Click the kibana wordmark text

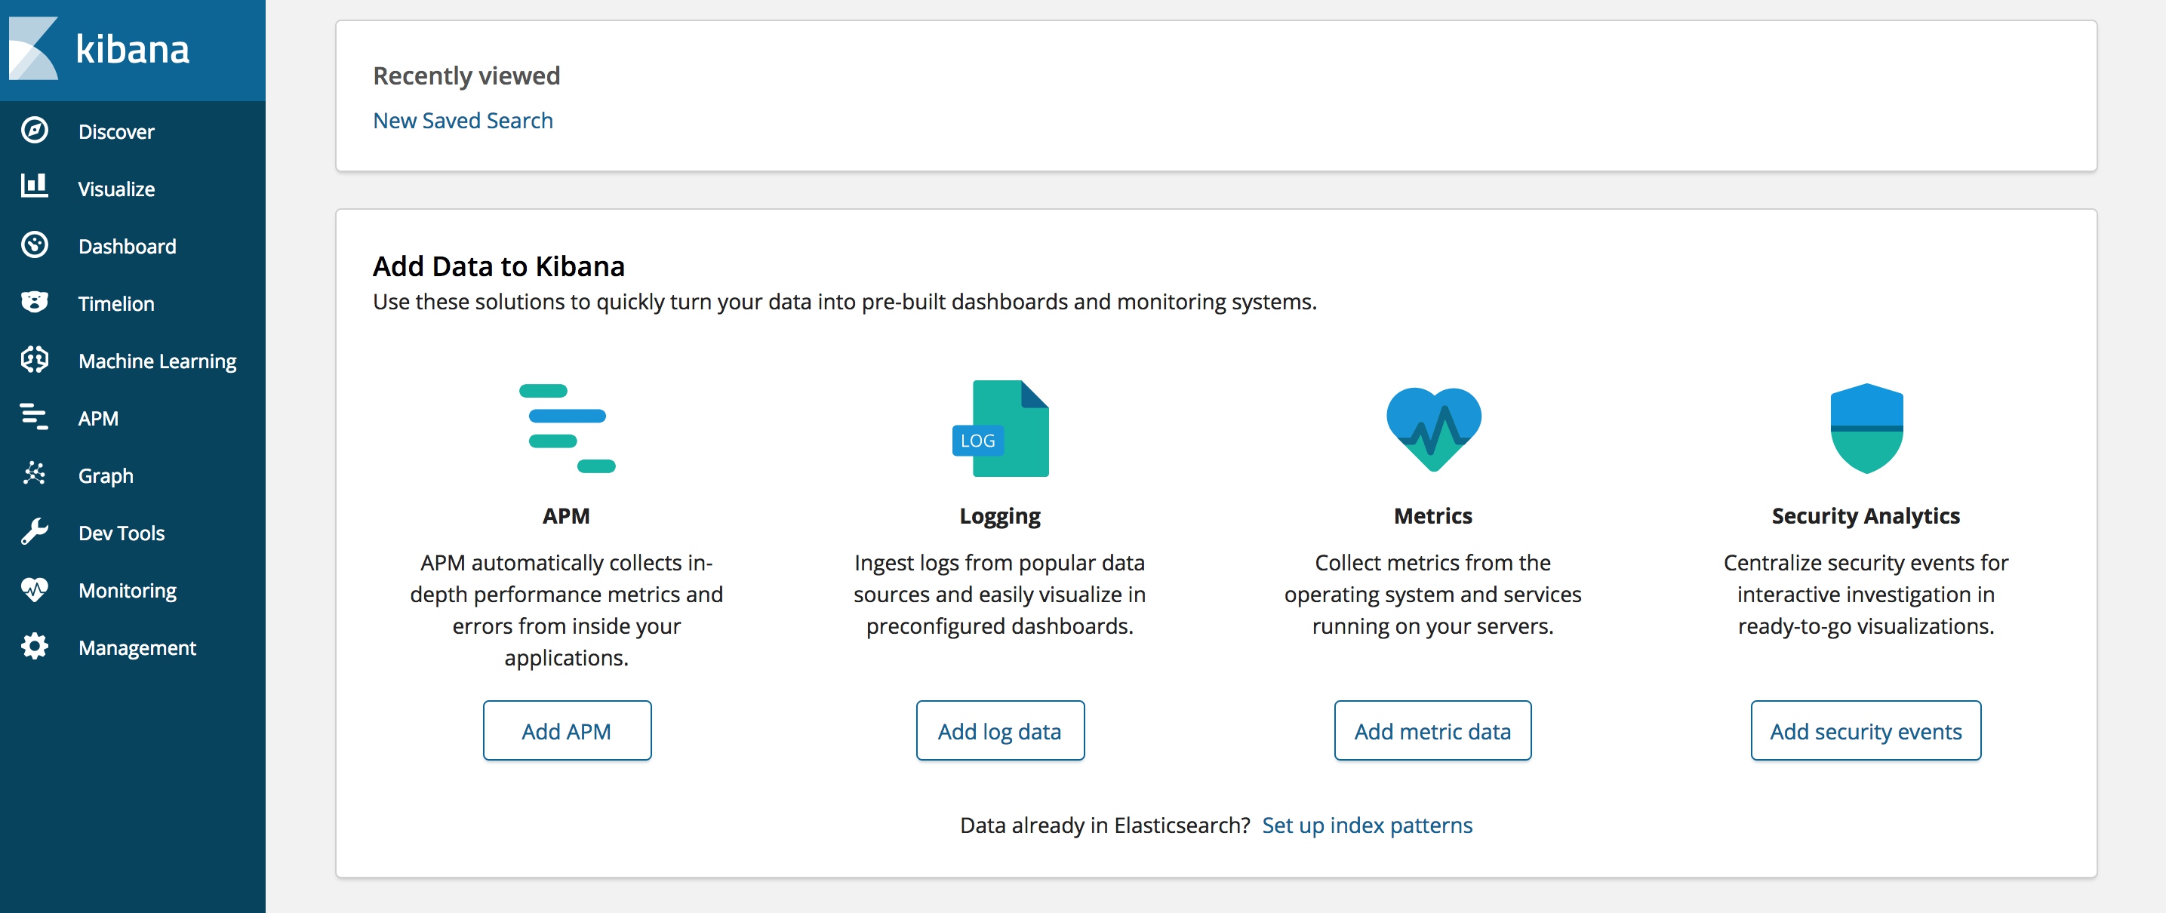pyautogui.click(x=132, y=49)
